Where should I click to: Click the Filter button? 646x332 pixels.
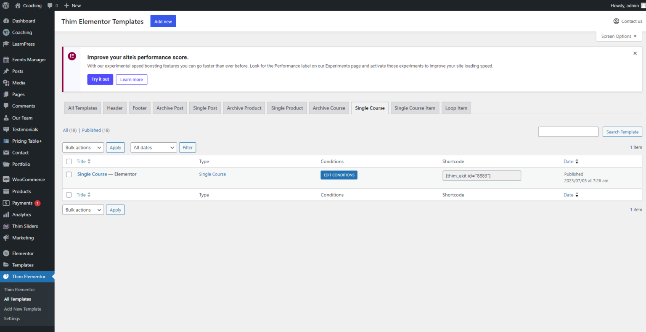pos(188,148)
